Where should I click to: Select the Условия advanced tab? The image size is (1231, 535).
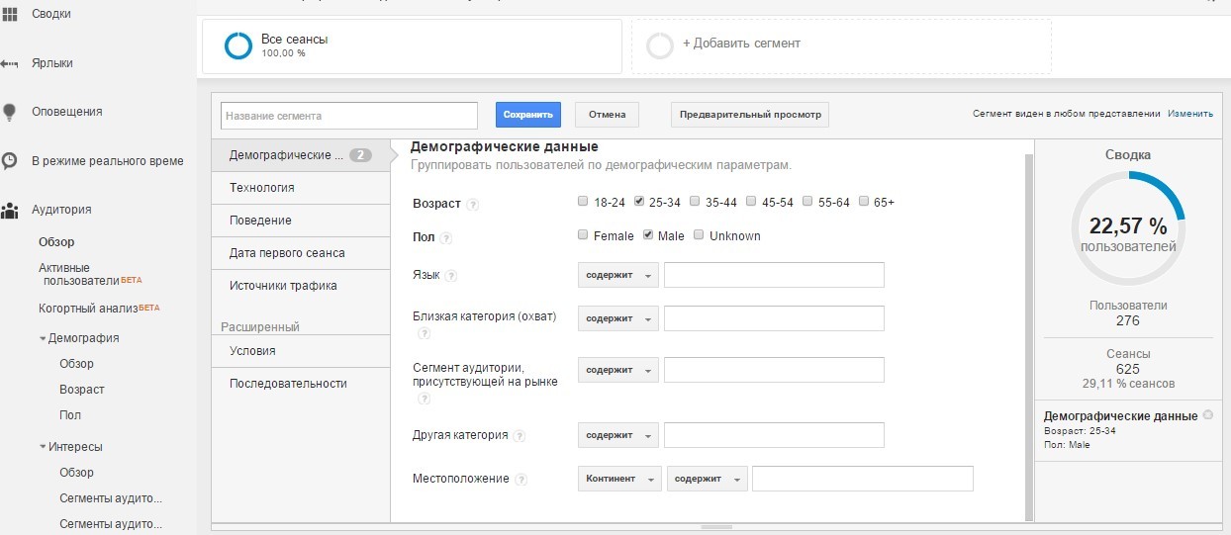click(x=301, y=351)
